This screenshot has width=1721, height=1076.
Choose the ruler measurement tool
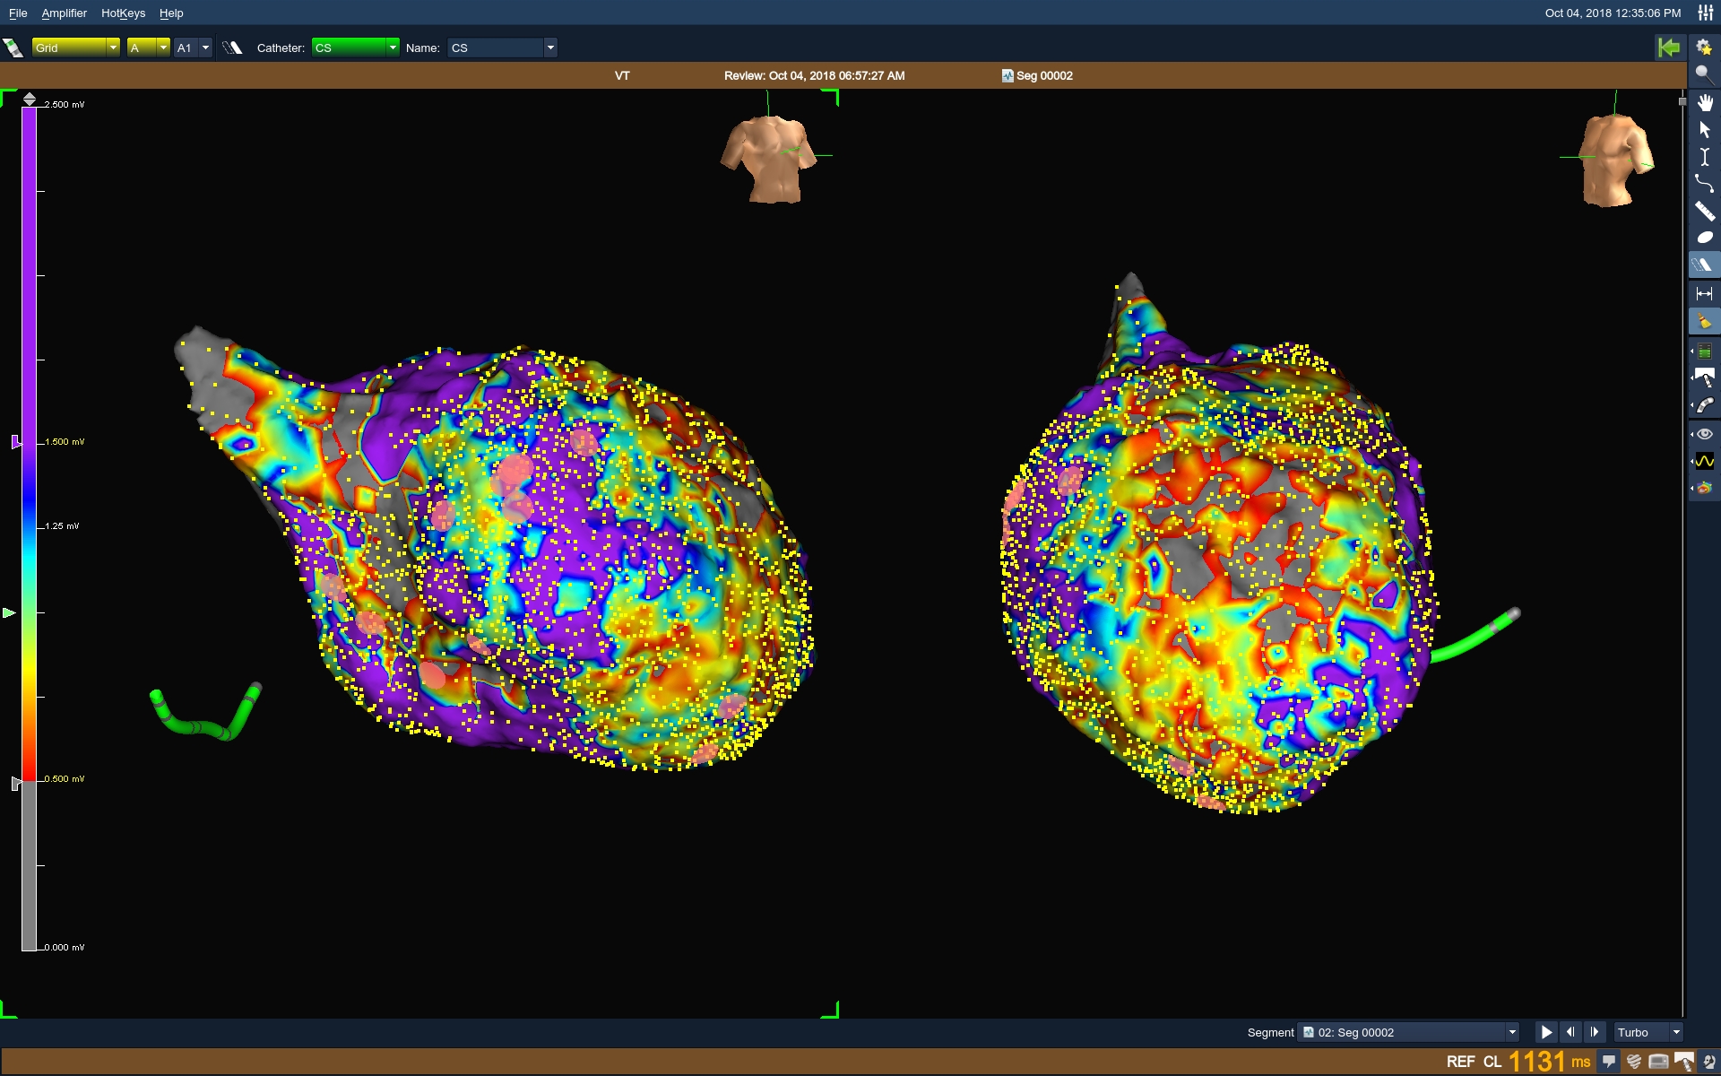coord(1704,212)
